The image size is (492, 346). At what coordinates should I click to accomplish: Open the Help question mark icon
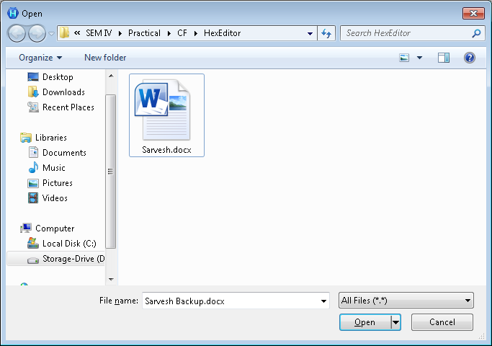pyautogui.click(x=470, y=58)
